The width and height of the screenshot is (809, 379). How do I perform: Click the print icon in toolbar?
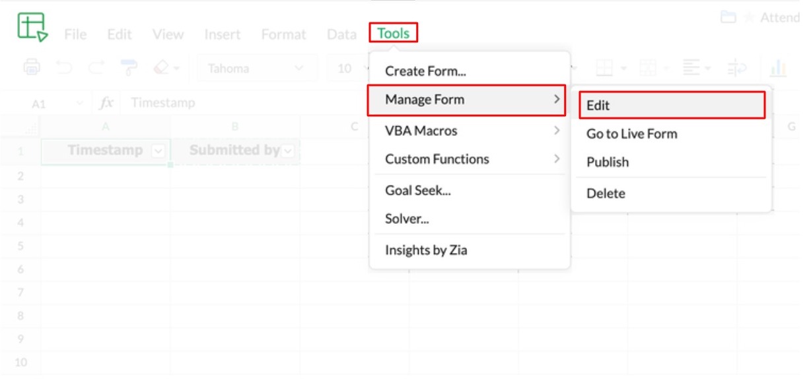pos(32,67)
